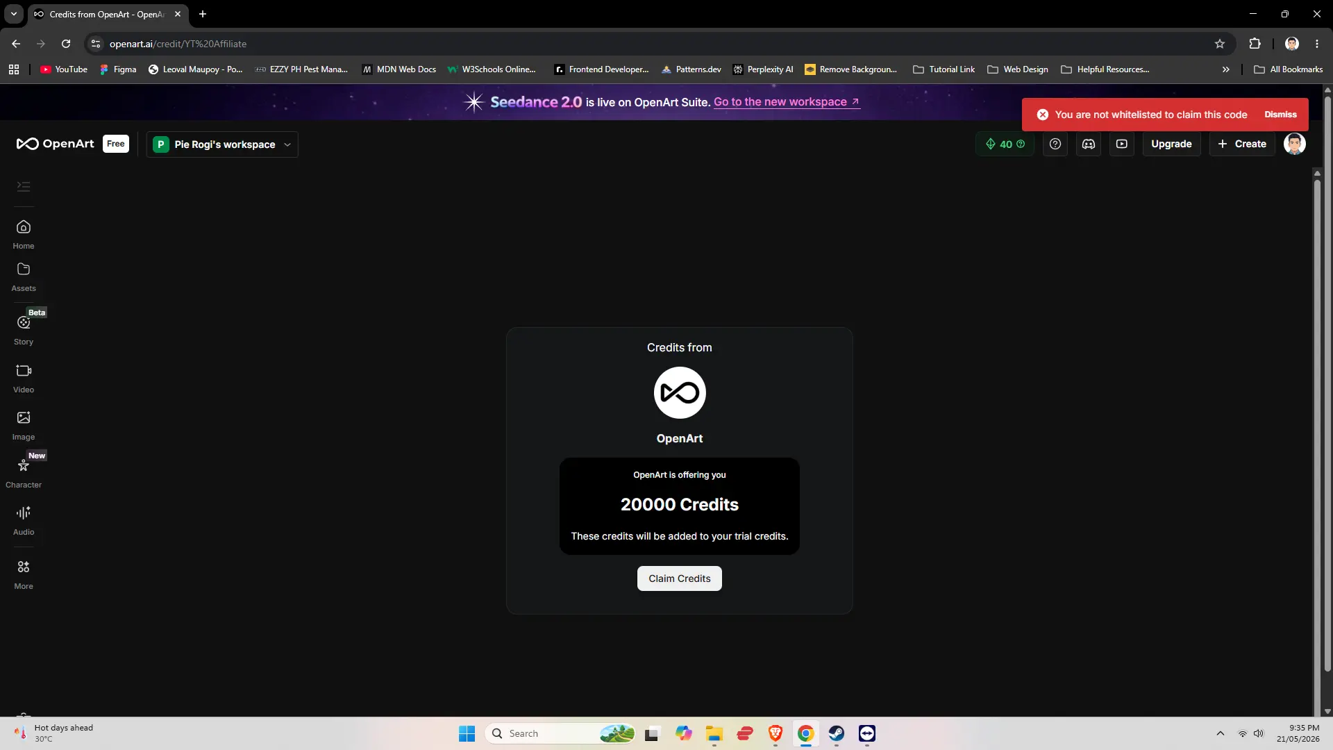The image size is (1333, 750).
Task: Open the new Character section
Action: click(24, 472)
